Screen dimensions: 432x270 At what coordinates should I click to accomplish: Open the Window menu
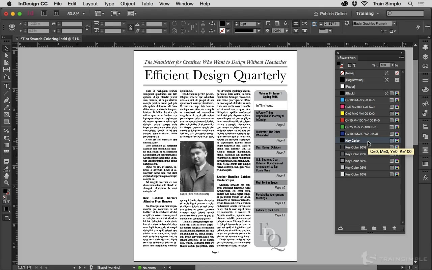[185, 4]
